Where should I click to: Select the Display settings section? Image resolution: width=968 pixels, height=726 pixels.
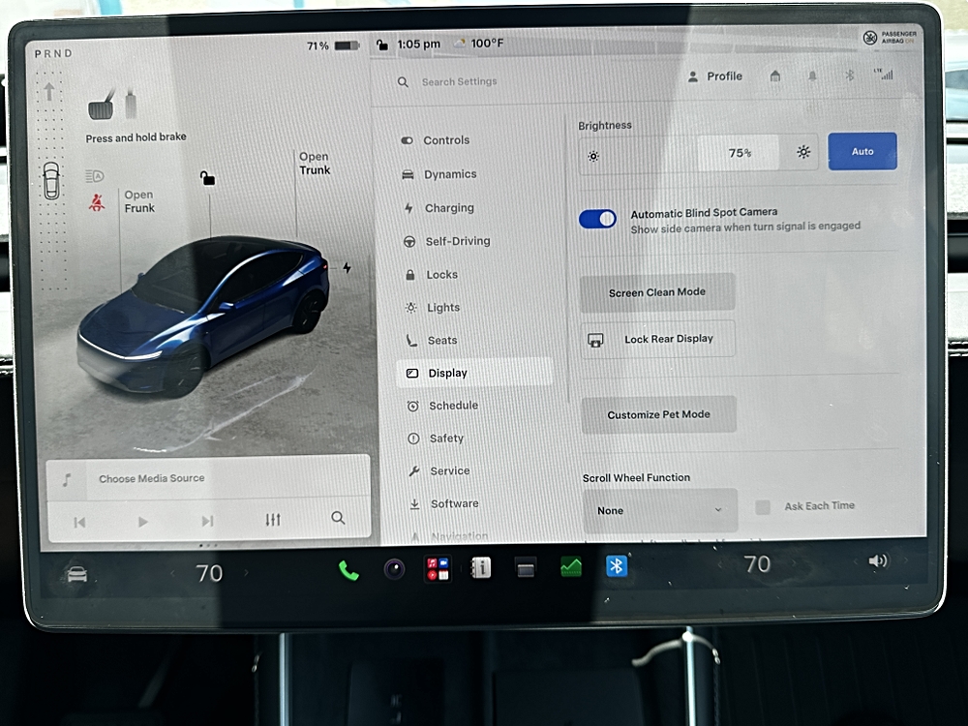tap(474, 373)
